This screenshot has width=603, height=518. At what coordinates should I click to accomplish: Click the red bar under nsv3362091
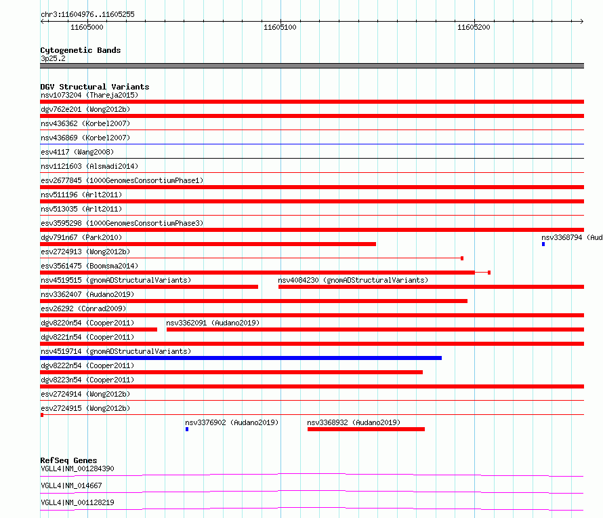tap(375, 330)
